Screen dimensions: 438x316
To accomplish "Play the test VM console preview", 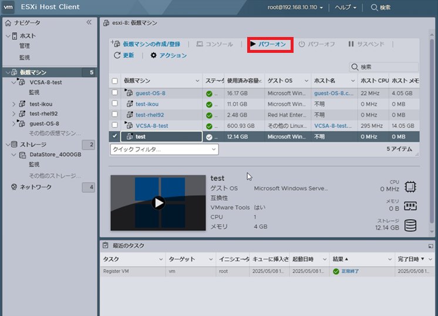I will point(158,203).
